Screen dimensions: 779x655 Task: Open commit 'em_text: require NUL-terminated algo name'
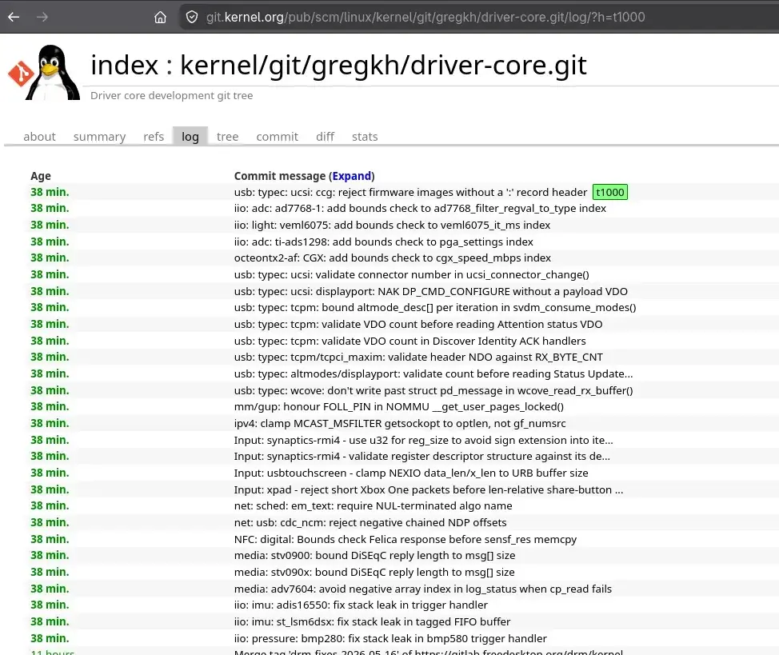click(374, 506)
